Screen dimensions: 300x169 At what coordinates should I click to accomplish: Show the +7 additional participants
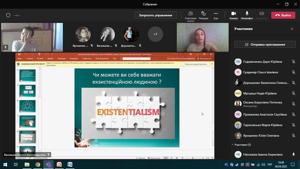155,34
